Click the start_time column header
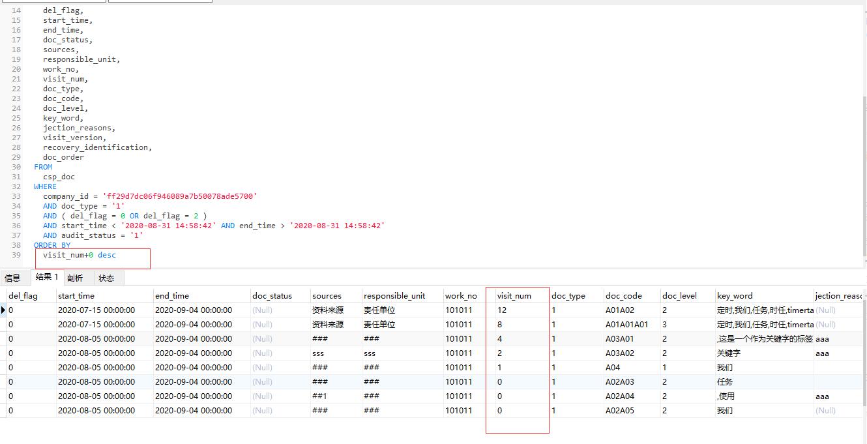The height and width of the screenshot is (444, 867). pyautogui.click(x=76, y=296)
